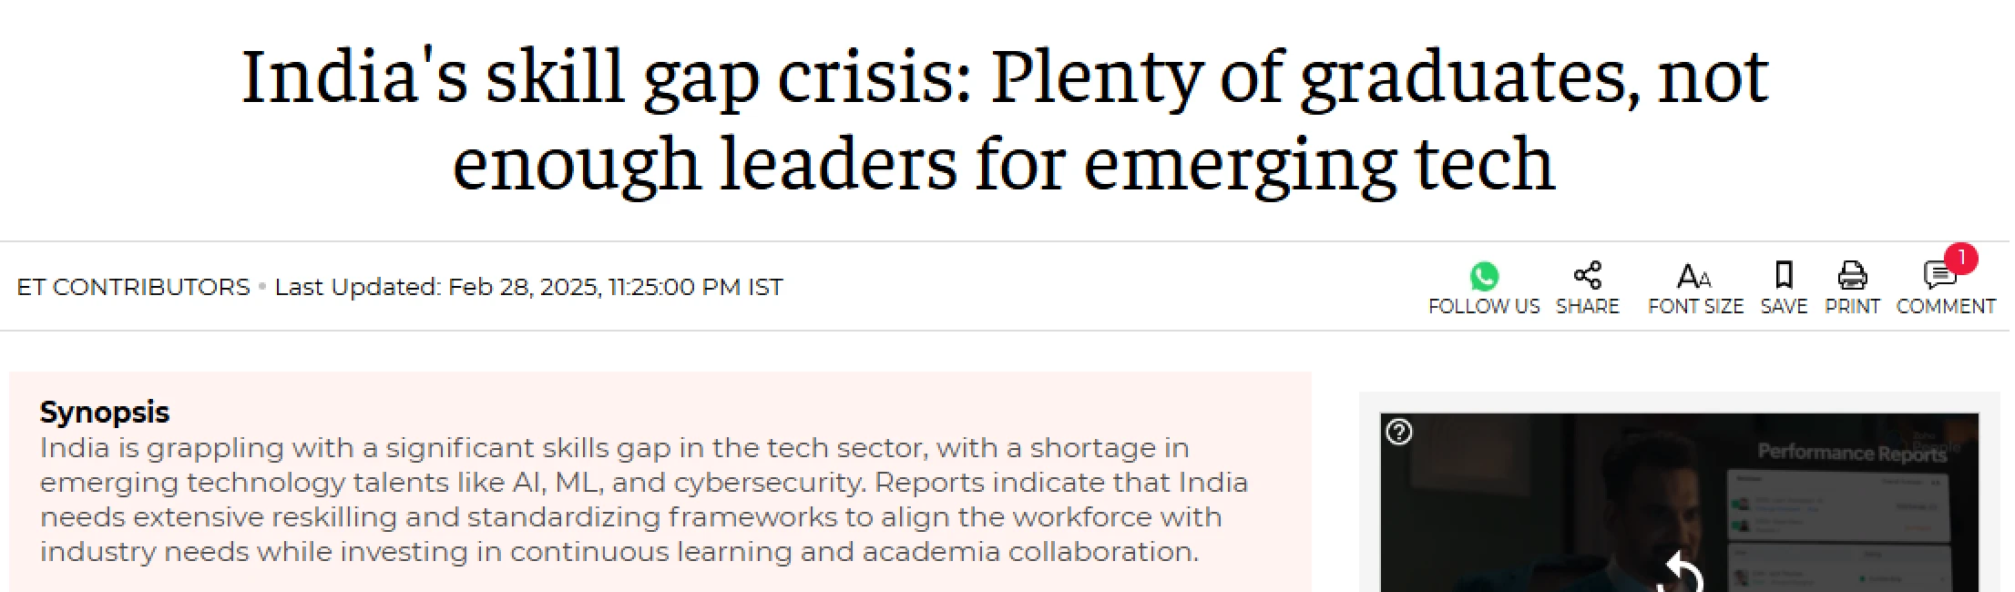Click the share network icon
The height and width of the screenshot is (592, 2015).
click(1587, 275)
